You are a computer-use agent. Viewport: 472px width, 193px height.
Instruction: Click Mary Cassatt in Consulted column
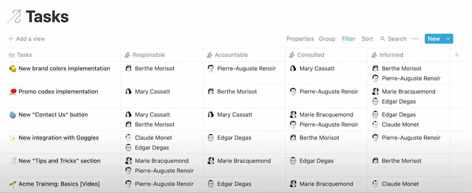pos(317,69)
